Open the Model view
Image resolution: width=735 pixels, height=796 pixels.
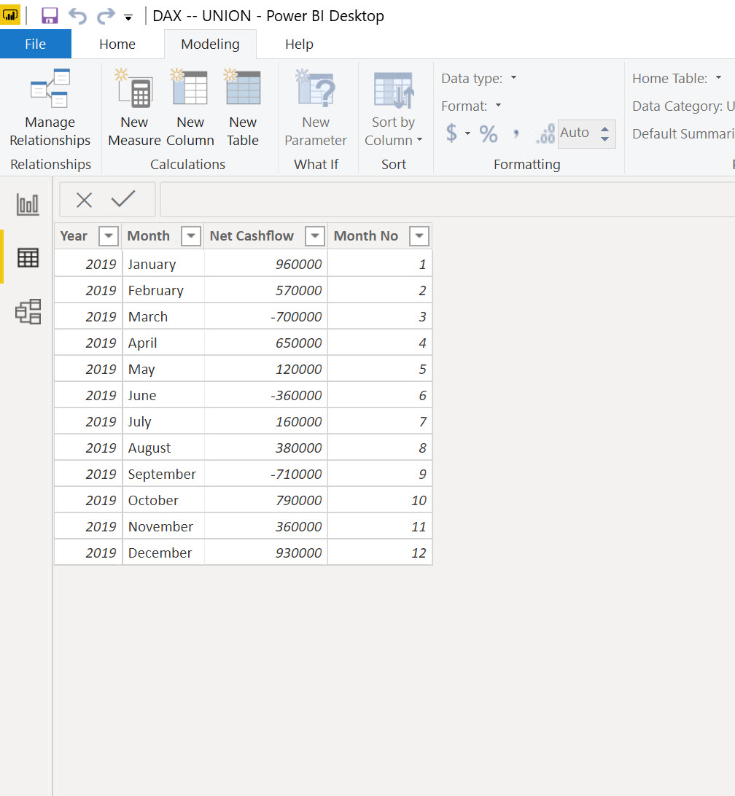pyautogui.click(x=26, y=312)
